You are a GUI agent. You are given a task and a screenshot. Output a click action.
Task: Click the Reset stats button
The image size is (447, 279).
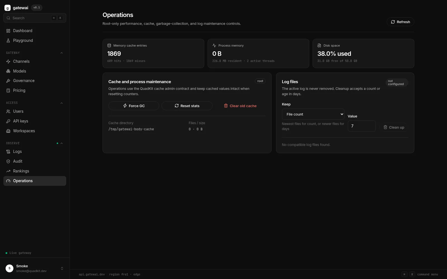(187, 106)
